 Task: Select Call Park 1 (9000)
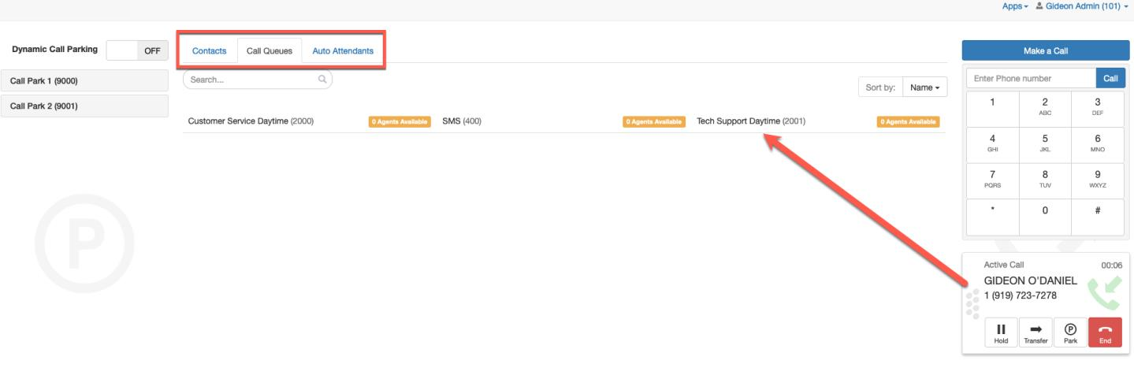click(84, 80)
